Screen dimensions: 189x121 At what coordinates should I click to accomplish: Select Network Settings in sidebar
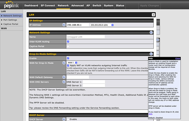point(12,16)
